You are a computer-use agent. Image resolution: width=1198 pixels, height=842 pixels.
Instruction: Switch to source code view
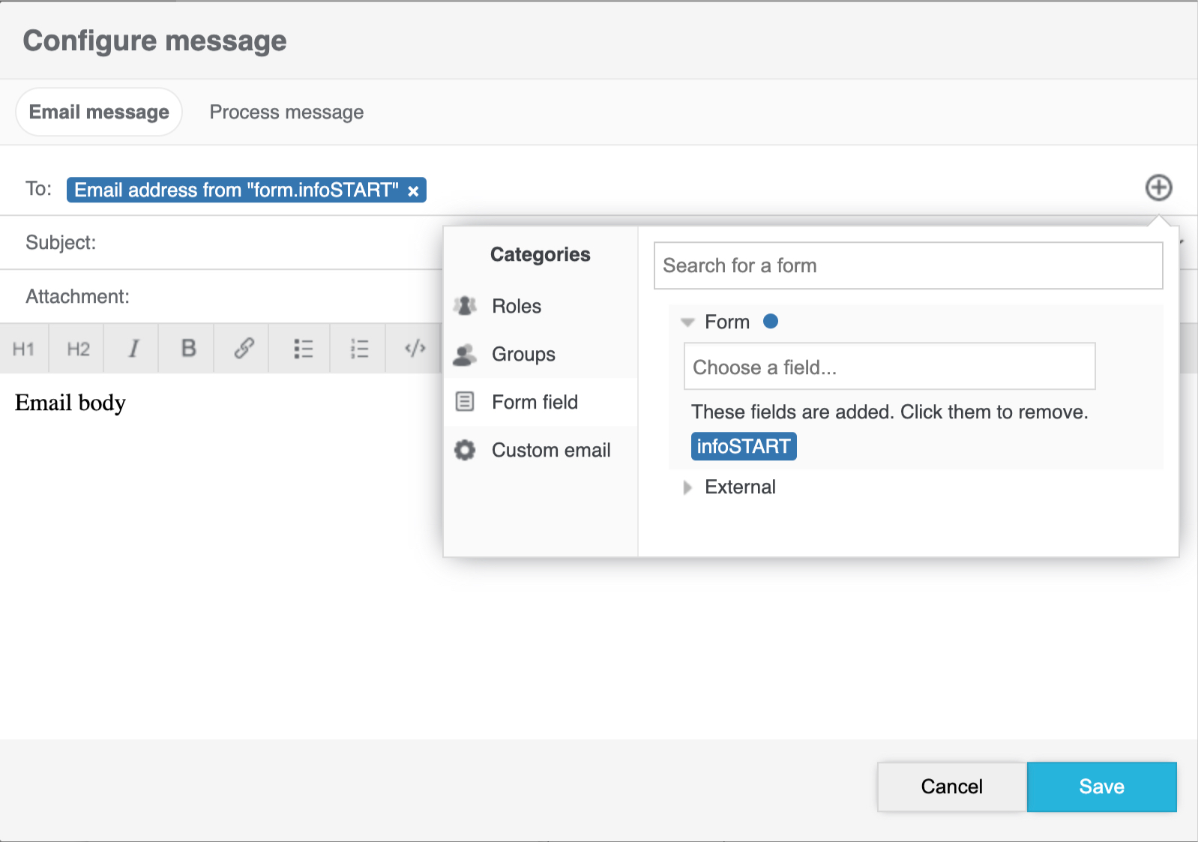click(x=415, y=349)
